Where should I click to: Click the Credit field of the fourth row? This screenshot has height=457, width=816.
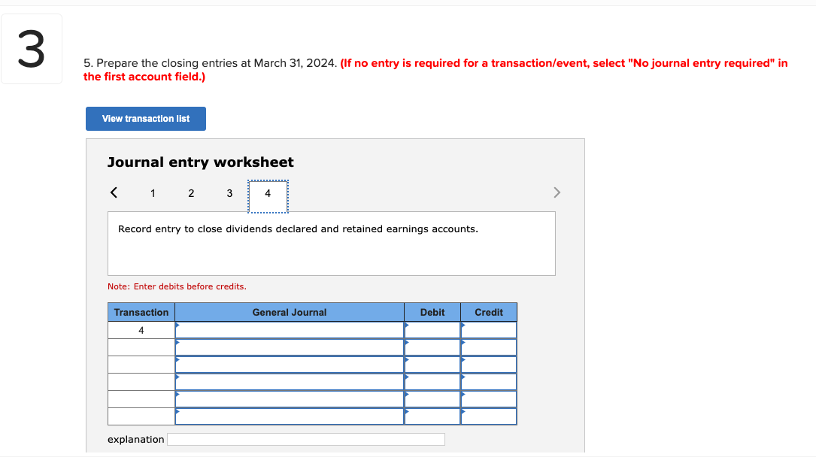pyautogui.click(x=488, y=382)
